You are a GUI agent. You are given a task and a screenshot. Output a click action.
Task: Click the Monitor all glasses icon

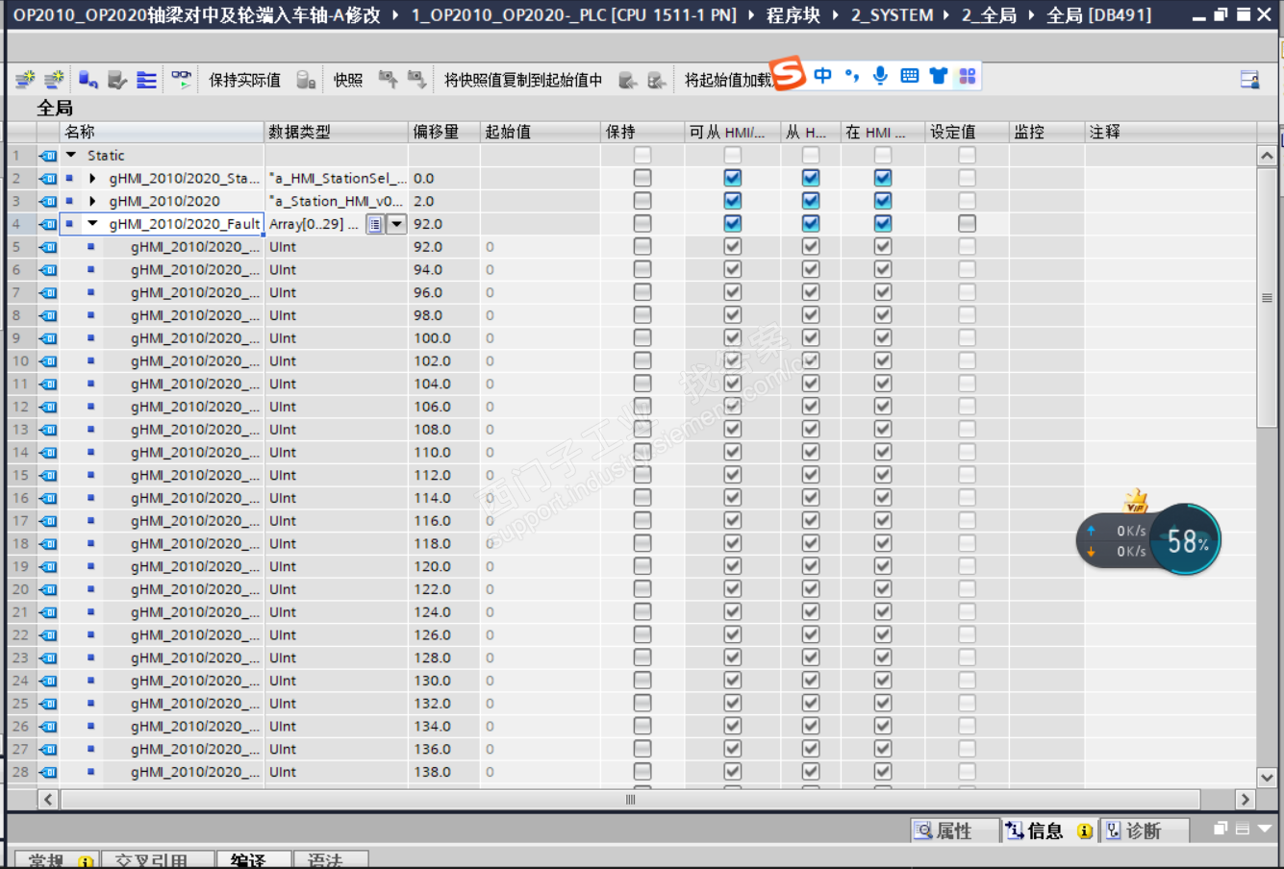181,80
